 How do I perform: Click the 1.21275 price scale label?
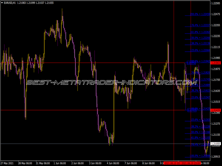coord(216,124)
